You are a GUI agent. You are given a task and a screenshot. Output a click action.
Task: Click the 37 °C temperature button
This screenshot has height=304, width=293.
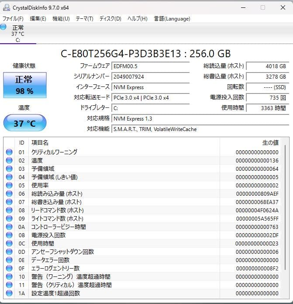(25, 123)
